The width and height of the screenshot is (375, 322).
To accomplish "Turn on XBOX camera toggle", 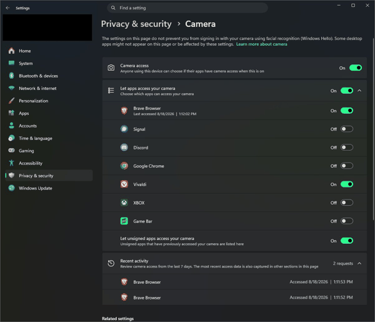I will pos(347,203).
